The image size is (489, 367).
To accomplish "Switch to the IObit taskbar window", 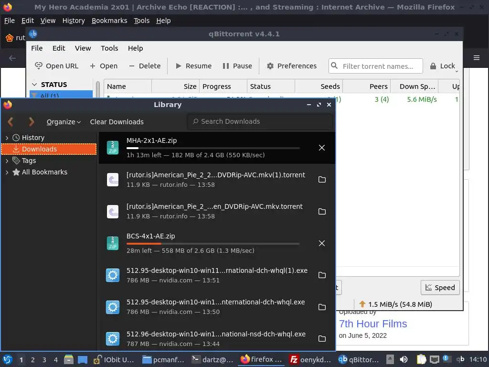I will coord(114,359).
